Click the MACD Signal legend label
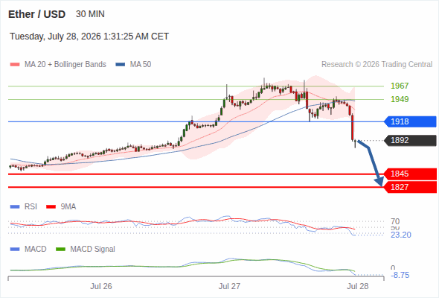Viewport: 439px width, 298px height. tap(93, 250)
